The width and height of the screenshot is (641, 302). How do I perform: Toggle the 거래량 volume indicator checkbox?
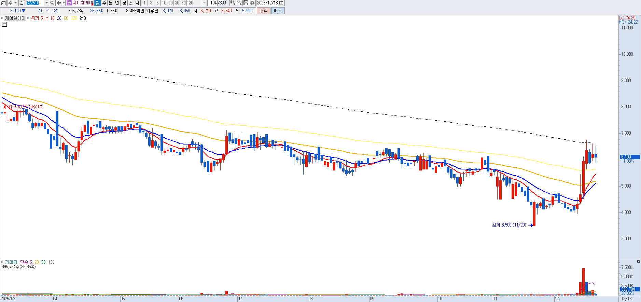pos(2,262)
